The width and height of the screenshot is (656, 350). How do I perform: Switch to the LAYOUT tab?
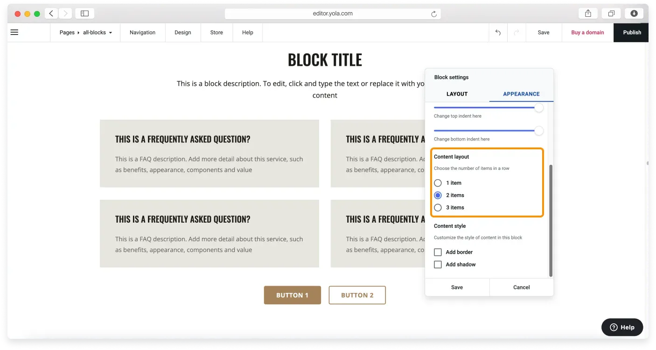(x=457, y=94)
